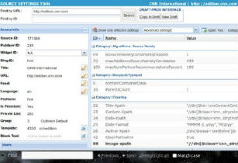Image resolution: width=238 pixels, height=163 pixels.
Task: Click the pencil icon beside URL
Action: (x=84, y=75)
